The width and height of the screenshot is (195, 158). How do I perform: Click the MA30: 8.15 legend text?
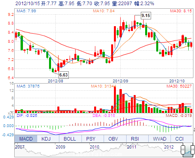coord(181,11)
